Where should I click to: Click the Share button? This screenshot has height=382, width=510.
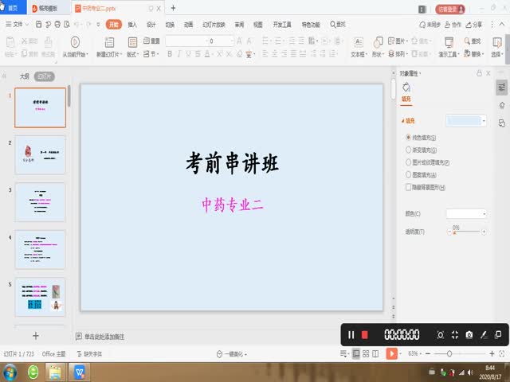(474, 25)
